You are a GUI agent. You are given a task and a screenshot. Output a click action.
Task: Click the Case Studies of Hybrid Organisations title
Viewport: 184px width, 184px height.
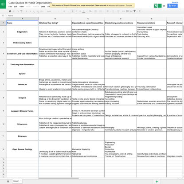click(30, 3)
